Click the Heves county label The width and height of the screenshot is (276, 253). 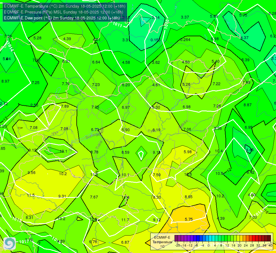[148, 94]
